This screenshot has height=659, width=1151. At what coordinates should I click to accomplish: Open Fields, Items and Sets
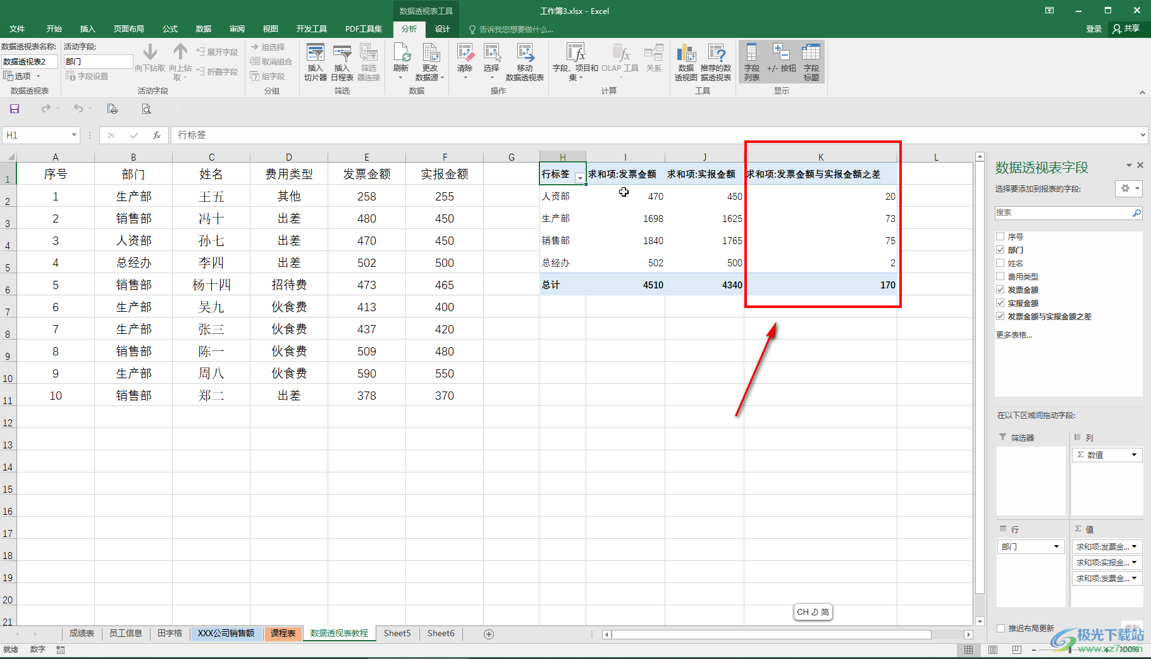coord(575,62)
